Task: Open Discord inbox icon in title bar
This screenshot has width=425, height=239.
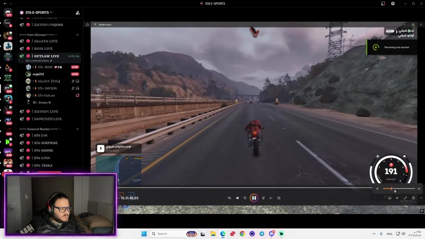Action: 383,3
